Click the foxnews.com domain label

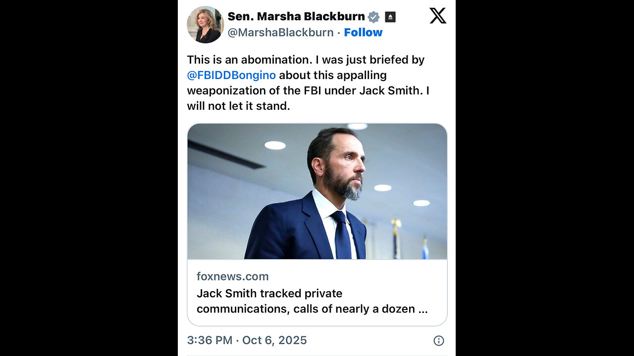tap(232, 276)
